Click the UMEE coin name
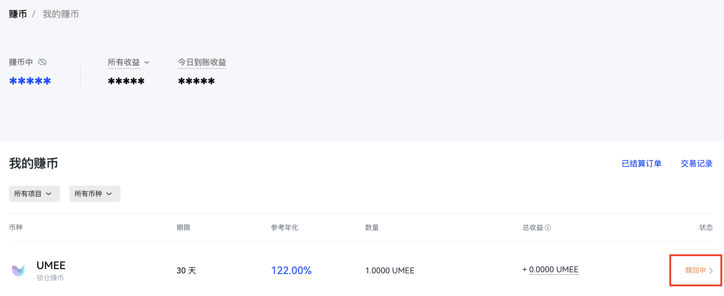 51,265
